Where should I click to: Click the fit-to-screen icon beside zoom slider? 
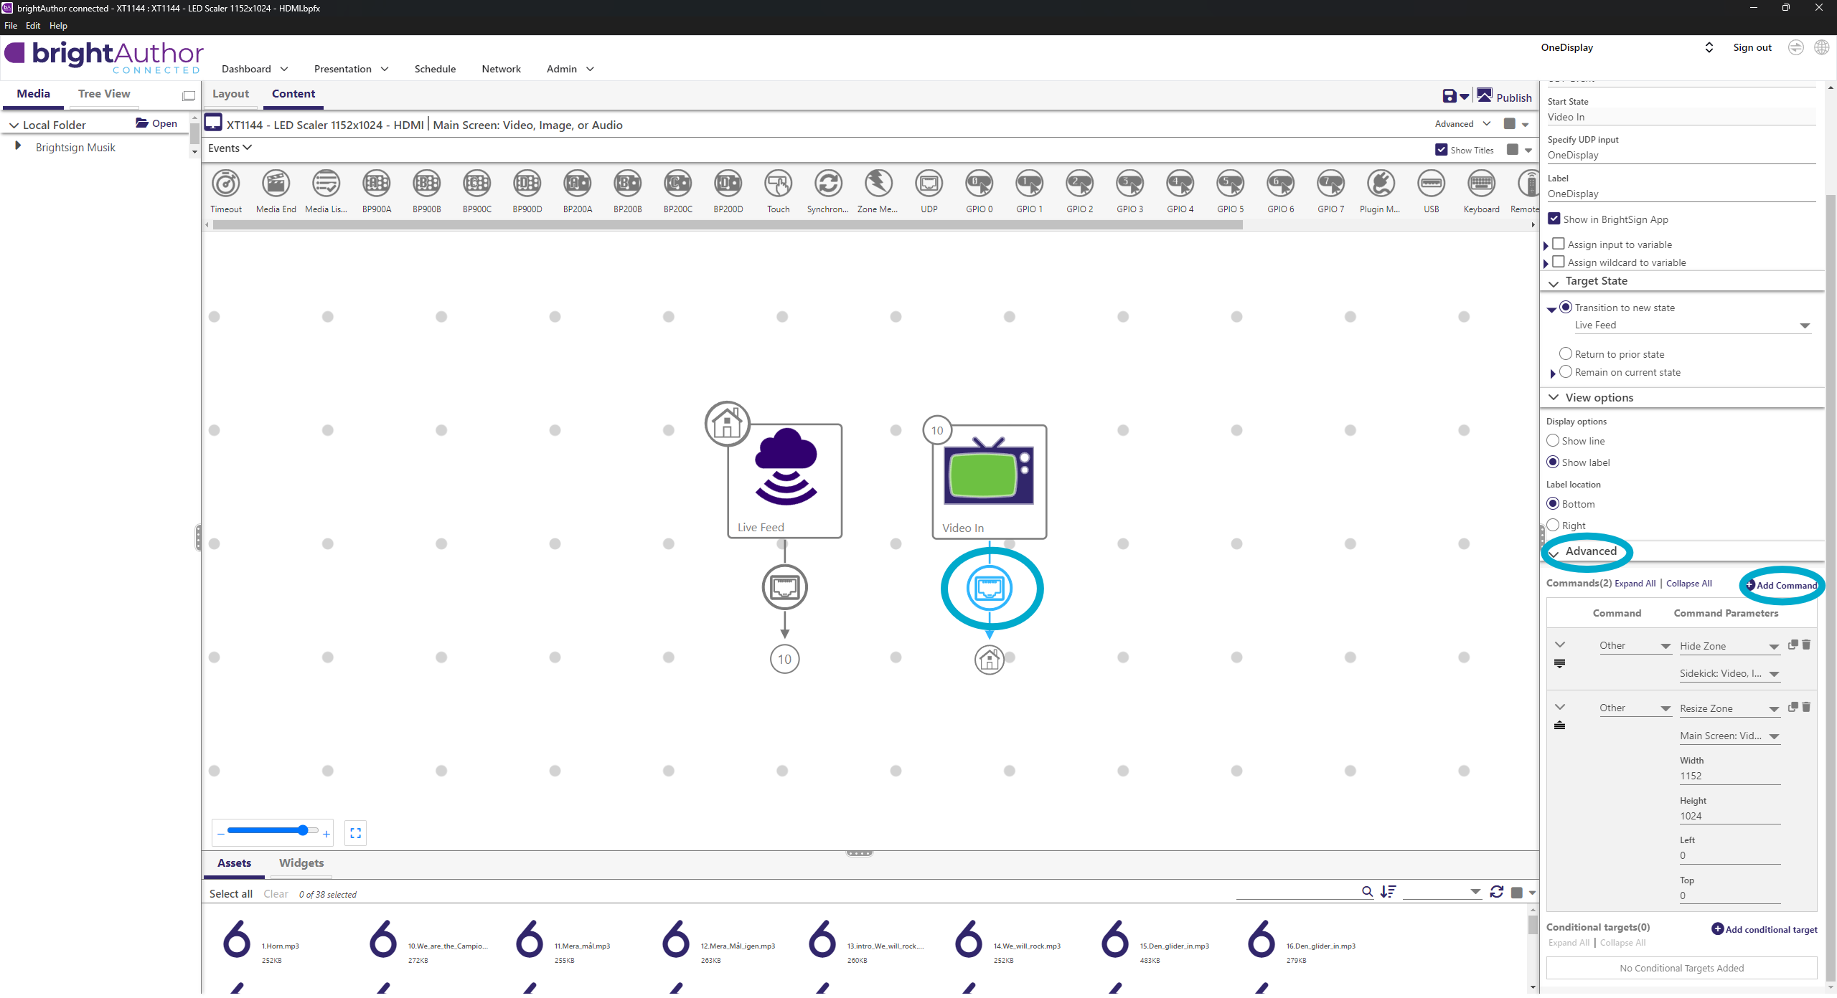tap(355, 833)
